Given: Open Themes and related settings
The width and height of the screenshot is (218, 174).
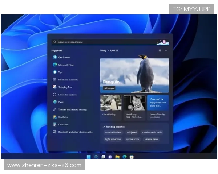Looking at the screenshot, I should 72,109.
